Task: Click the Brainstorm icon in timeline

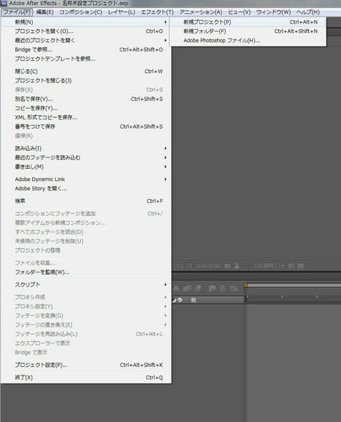Action: (212, 289)
